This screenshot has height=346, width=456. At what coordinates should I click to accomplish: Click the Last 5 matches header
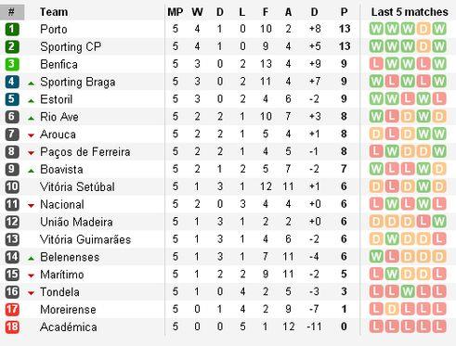[410, 12]
